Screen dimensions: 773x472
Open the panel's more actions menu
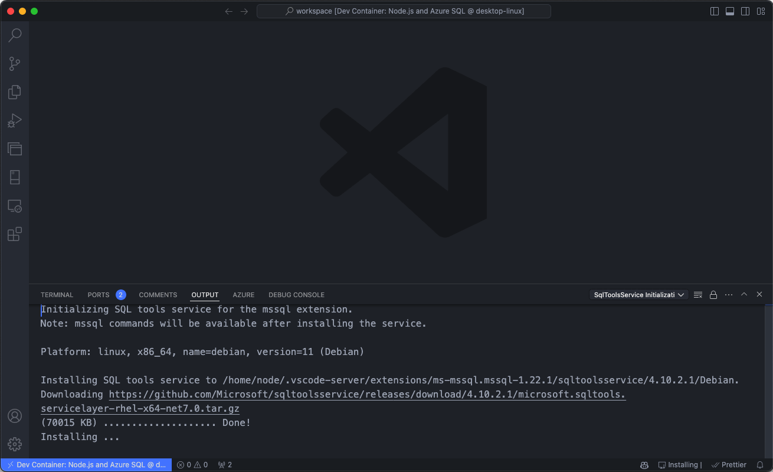click(729, 294)
